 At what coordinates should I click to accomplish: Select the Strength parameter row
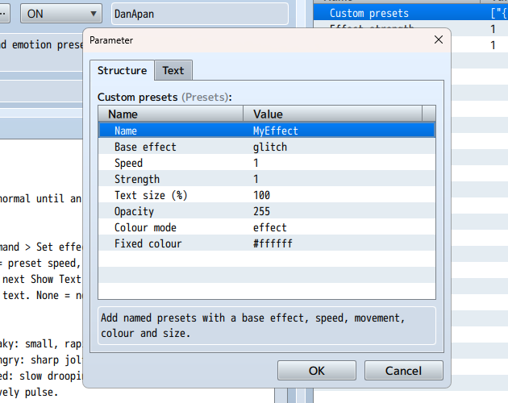click(x=267, y=179)
